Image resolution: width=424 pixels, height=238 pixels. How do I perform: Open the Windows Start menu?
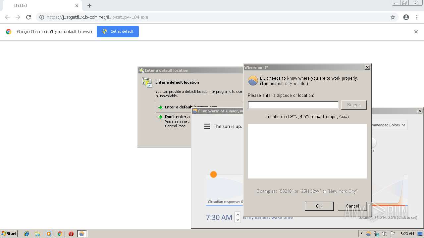tap(9, 233)
